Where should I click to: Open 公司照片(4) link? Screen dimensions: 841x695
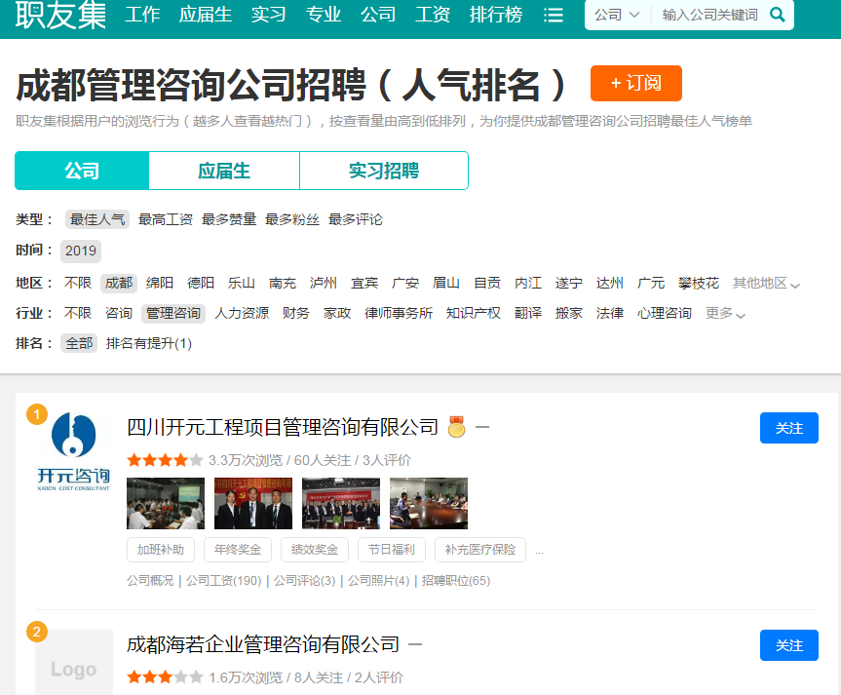tap(379, 581)
